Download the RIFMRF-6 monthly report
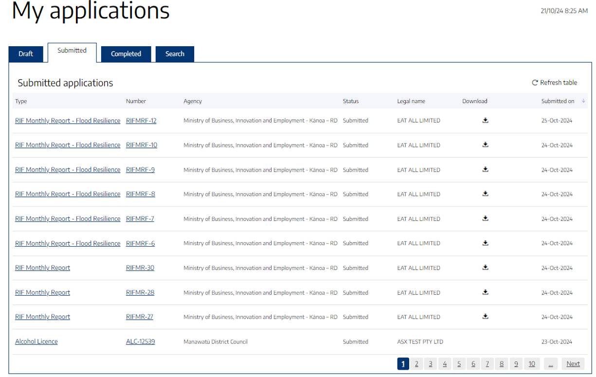 click(x=485, y=243)
